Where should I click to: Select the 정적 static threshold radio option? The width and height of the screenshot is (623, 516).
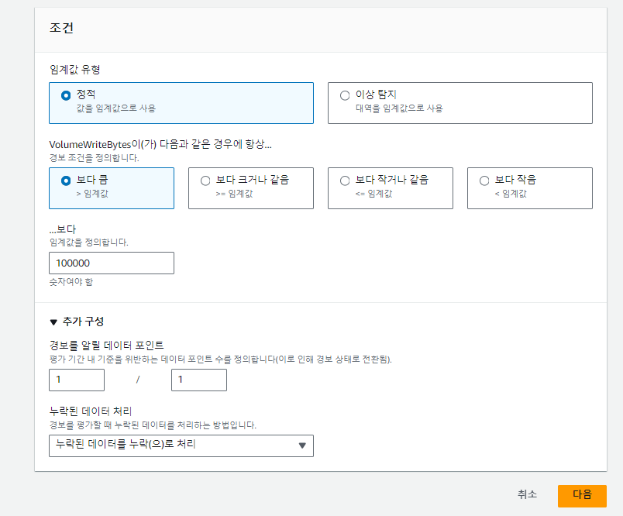tap(66, 95)
